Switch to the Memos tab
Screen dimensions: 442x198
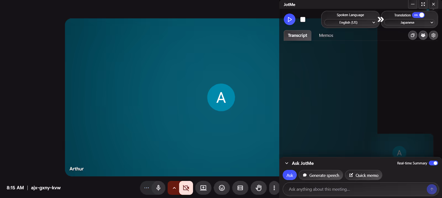click(x=326, y=35)
